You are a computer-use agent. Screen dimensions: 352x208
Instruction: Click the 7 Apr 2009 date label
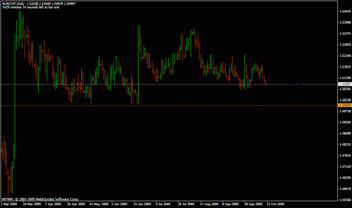pos(53,204)
